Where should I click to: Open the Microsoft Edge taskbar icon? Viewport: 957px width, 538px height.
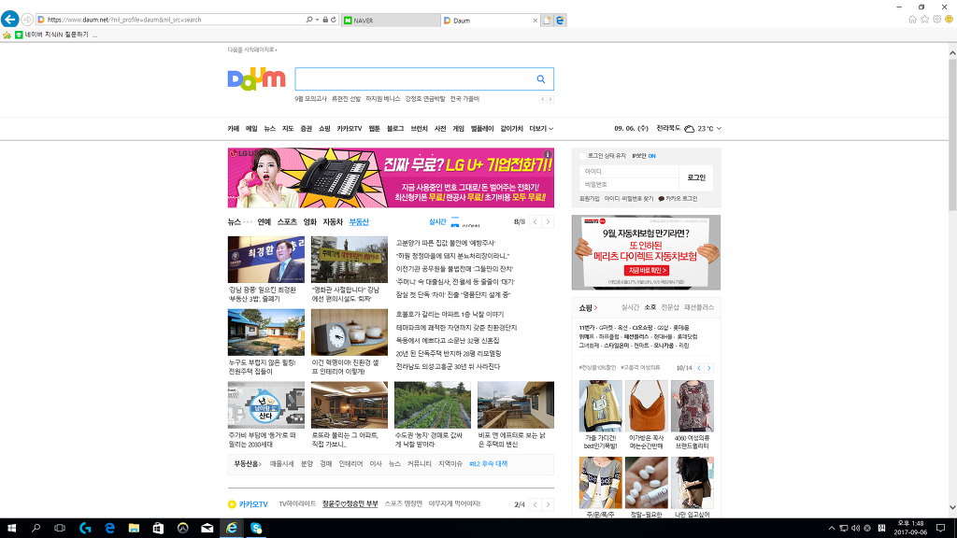109,529
